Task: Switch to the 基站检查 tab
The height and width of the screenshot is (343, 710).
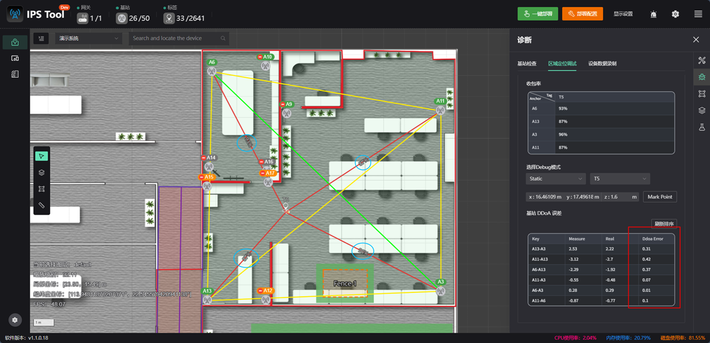Action: (527, 64)
